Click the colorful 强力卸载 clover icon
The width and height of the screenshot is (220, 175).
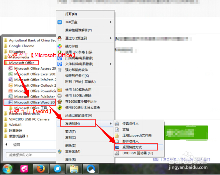click(x=60, y=46)
